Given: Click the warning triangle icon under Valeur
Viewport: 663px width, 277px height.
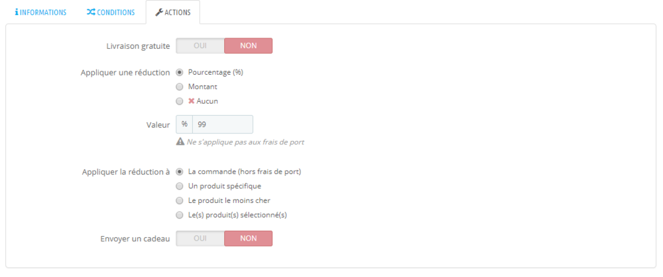Looking at the screenshot, I should click(x=180, y=141).
